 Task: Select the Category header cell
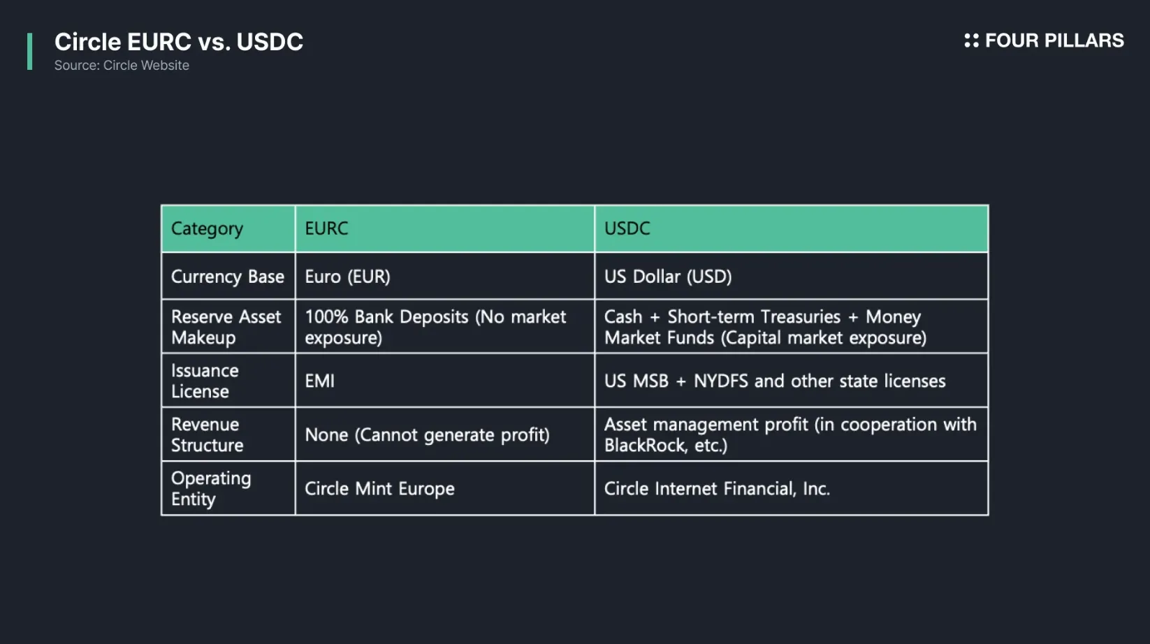(x=228, y=228)
